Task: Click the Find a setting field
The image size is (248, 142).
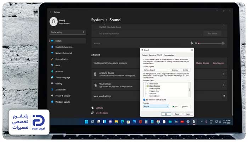Action: [68, 32]
